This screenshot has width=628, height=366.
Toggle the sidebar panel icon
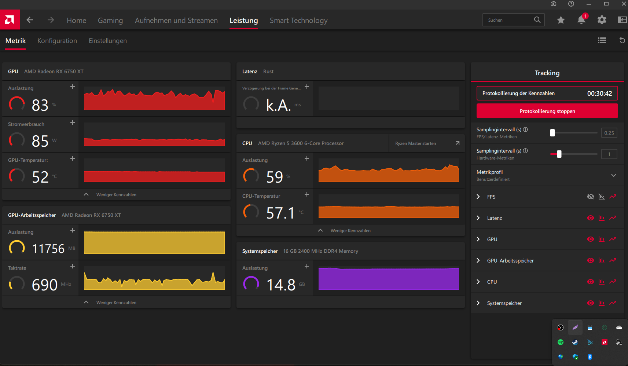tap(622, 20)
